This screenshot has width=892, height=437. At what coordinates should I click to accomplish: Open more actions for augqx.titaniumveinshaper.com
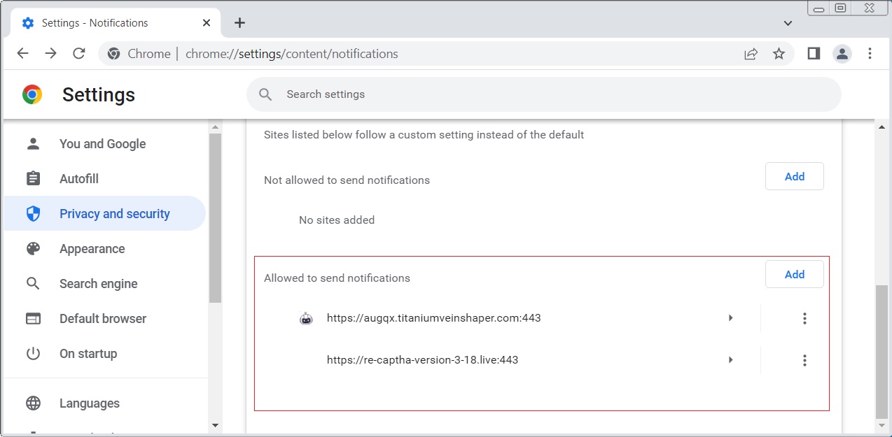coord(804,318)
